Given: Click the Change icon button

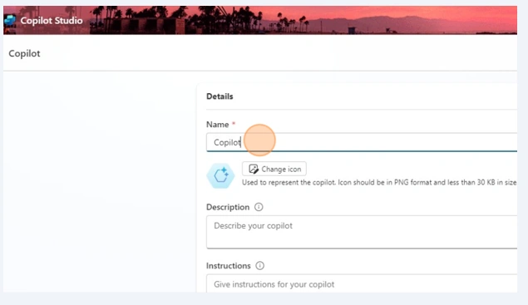Looking at the screenshot, I should 274,169.
